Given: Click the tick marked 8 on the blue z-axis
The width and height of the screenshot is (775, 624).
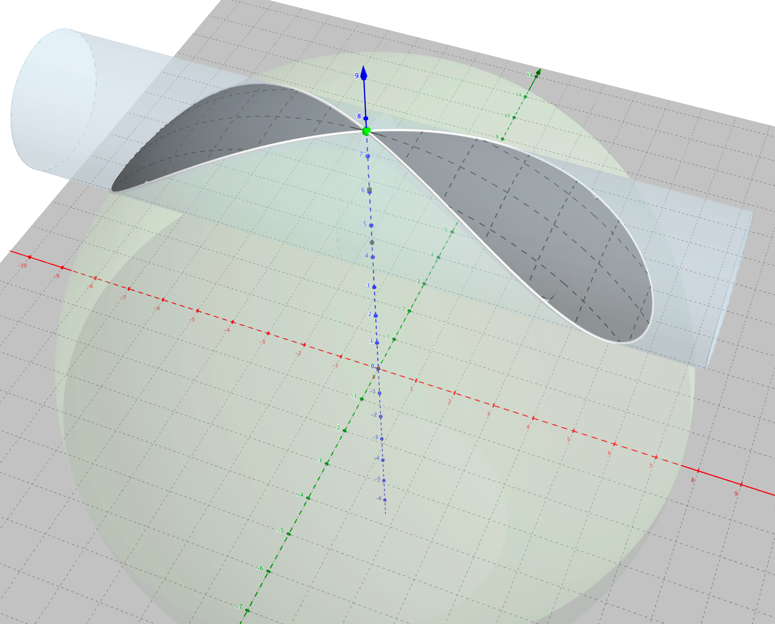Looking at the screenshot, I should click(x=366, y=118).
